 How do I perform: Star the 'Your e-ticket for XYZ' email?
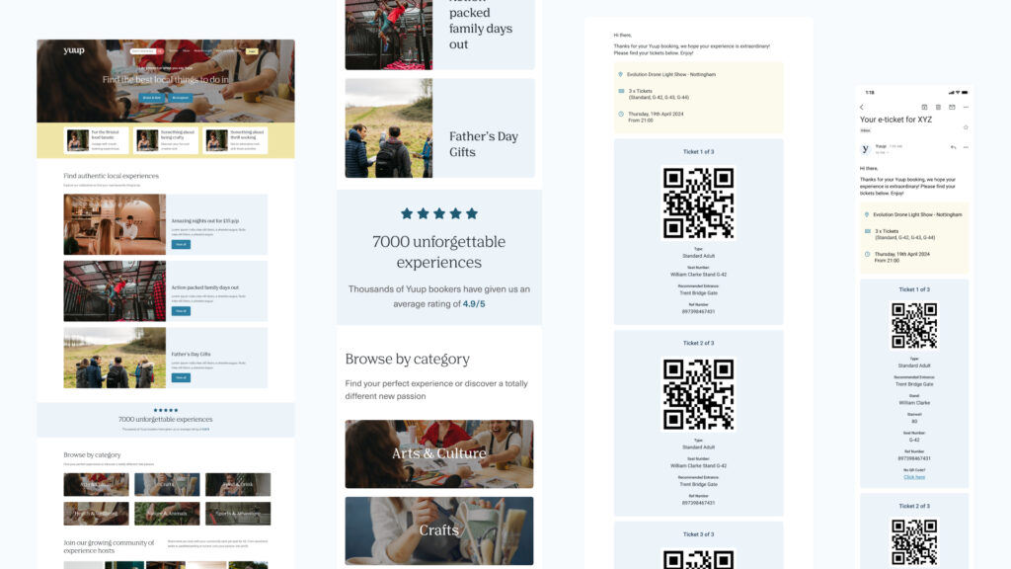966,127
